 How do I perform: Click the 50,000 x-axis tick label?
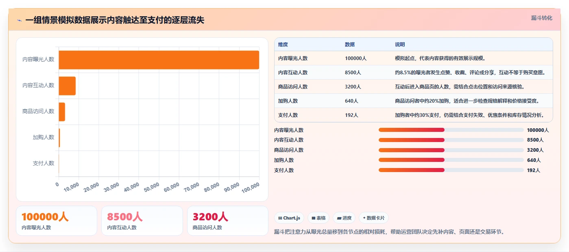[x=151, y=187]
